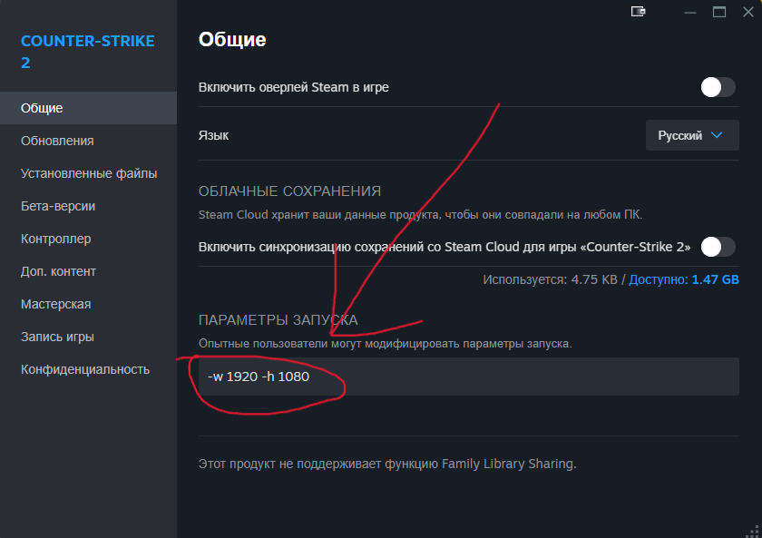This screenshot has width=762, height=538.
Task: Open the Мастерская section
Action: (55, 304)
